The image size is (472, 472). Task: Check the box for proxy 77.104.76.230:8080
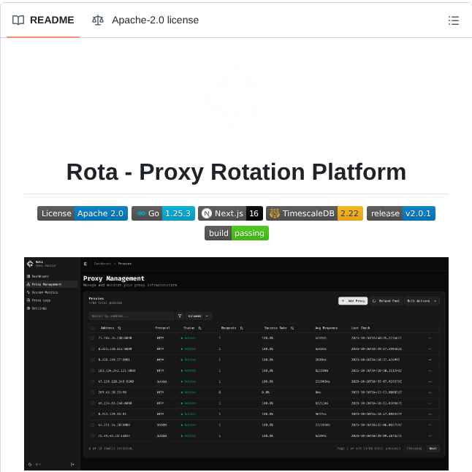tap(92, 338)
